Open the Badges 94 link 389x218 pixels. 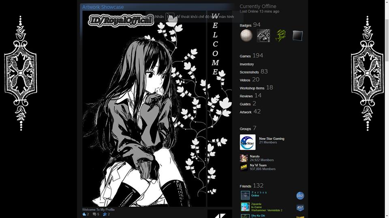[250, 25]
